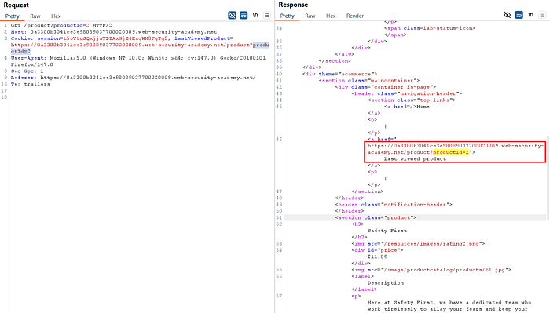Image resolution: width=550 pixels, height=313 pixels.
Task: Toggle pretty-wrap icon in Request panel
Action: click(244, 16)
